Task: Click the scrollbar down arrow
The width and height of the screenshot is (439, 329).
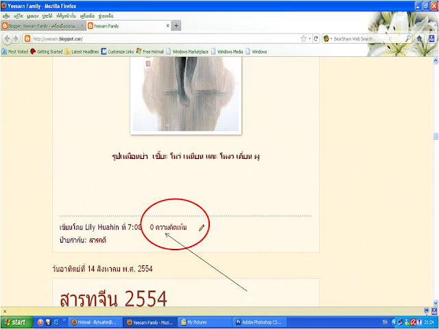Action: pos(436,303)
